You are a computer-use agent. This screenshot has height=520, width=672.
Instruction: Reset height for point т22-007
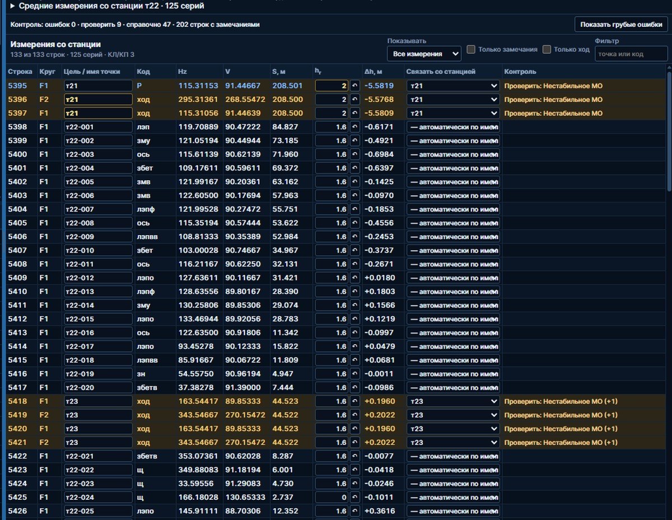[354, 209]
